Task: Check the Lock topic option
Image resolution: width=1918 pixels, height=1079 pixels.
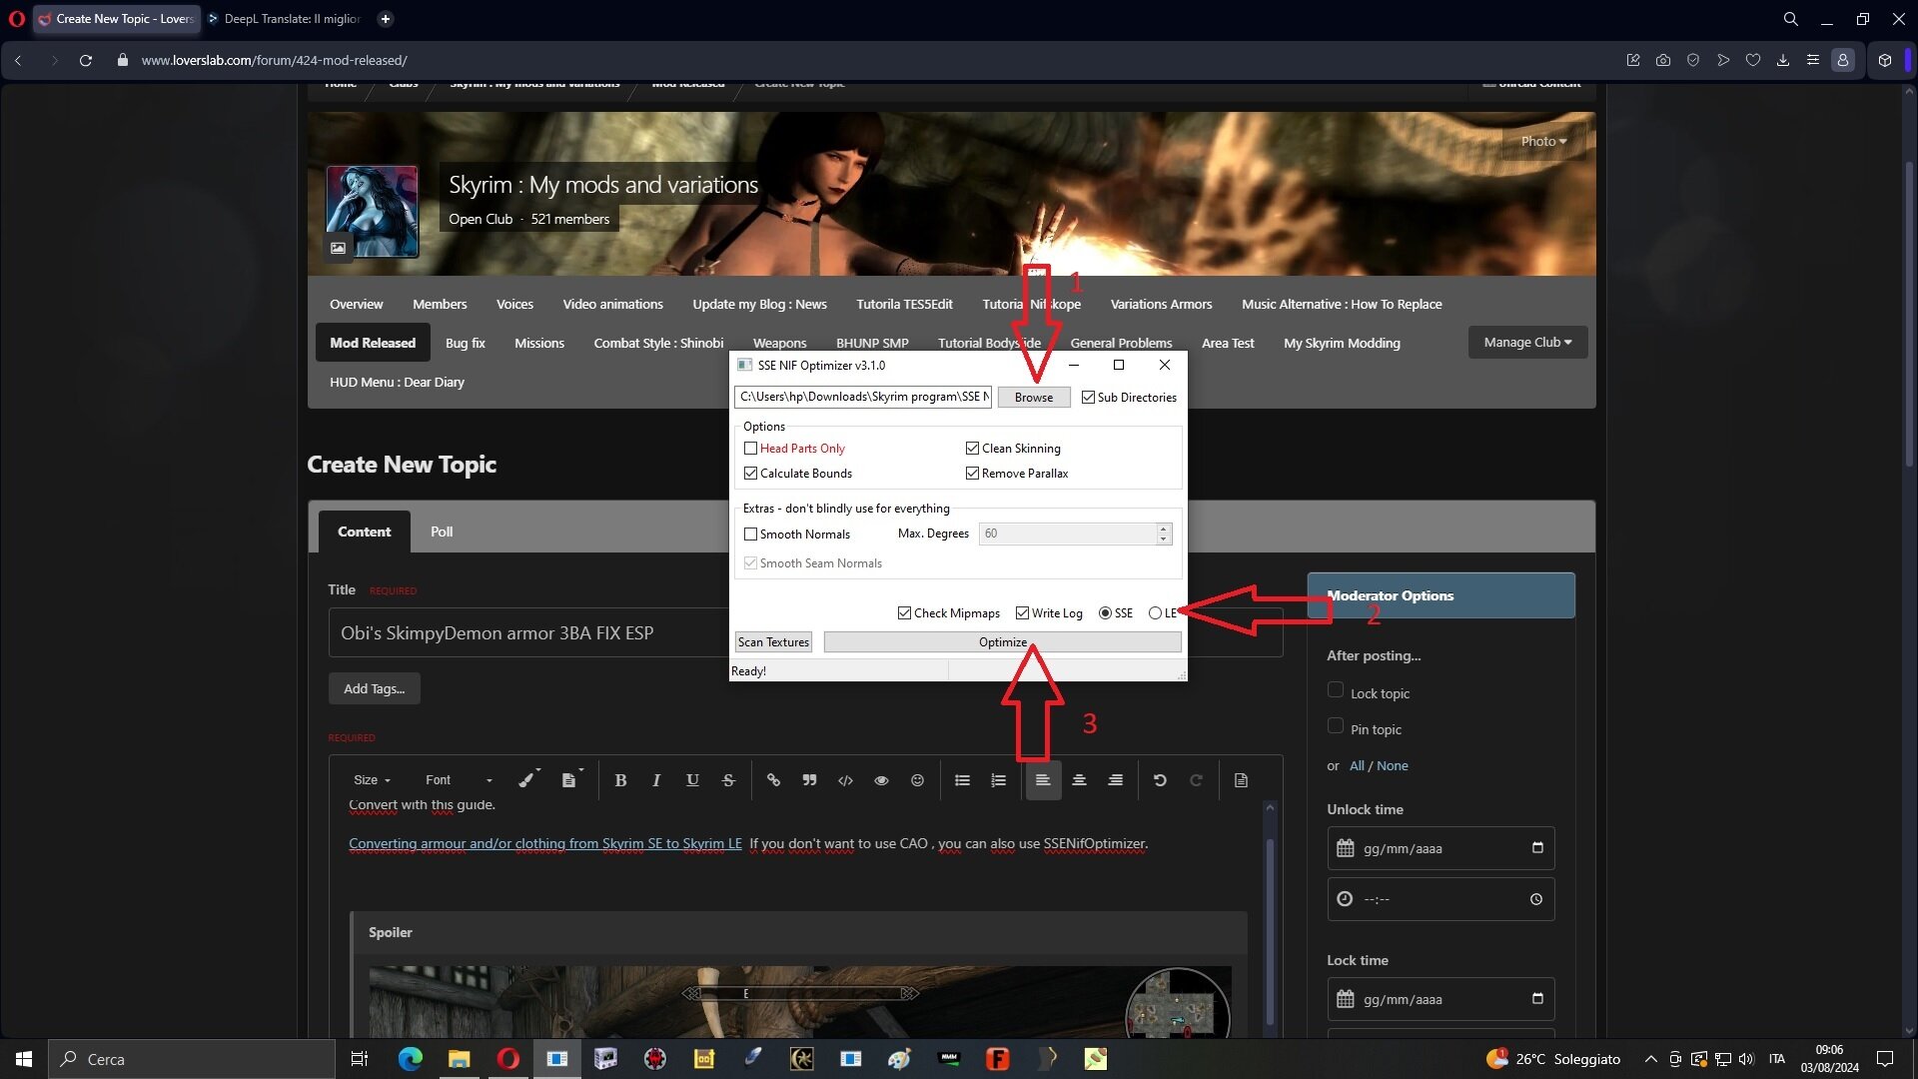Action: click(x=1336, y=690)
